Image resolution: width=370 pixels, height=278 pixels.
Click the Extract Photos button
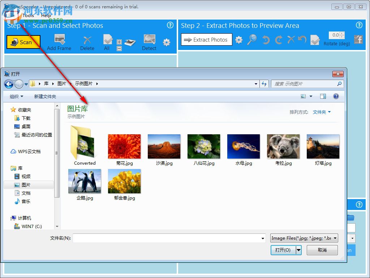[x=206, y=39]
